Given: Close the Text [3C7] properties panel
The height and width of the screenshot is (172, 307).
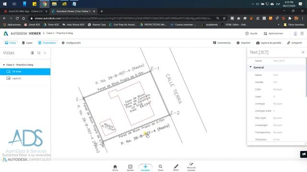Looking at the screenshot, I should tap(303, 52).
